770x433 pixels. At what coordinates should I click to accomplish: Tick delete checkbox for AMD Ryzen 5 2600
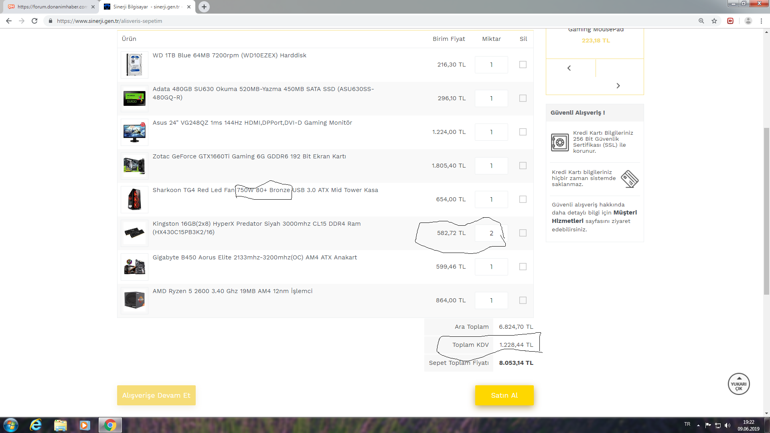(x=523, y=300)
